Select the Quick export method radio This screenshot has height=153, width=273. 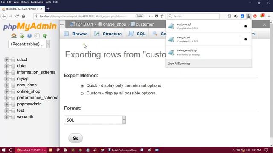tap(82, 86)
